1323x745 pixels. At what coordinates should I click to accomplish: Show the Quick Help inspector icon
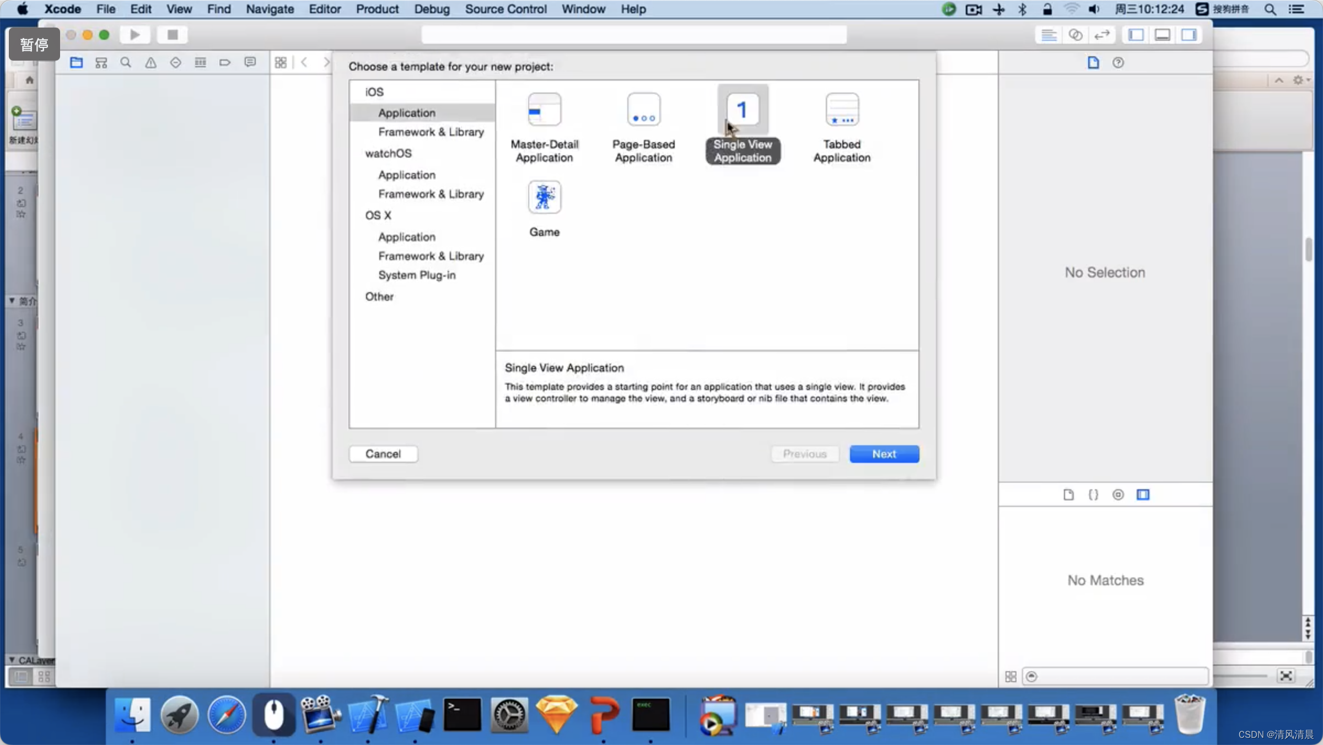1118,62
